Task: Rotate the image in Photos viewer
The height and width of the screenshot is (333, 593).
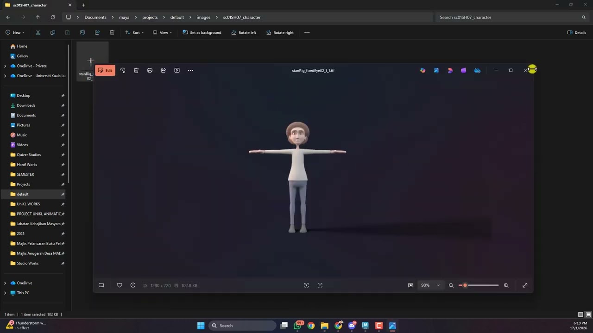Action: [123, 70]
